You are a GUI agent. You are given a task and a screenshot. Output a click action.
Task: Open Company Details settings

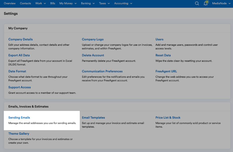click(x=20, y=39)
